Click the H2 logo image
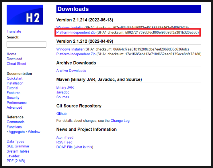This screenshot has width=213, height=168. pyautogui.click(x=25, y=15)
